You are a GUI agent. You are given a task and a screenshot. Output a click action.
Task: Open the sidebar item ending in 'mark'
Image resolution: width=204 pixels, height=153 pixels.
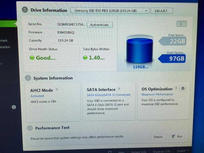coord(4,41)
